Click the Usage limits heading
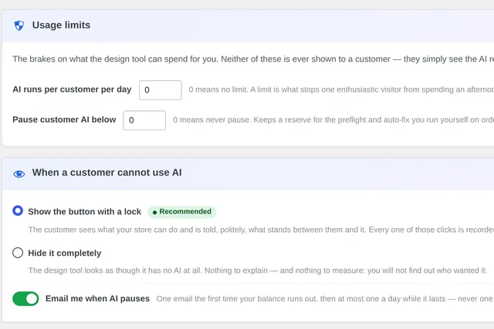Image resolution: width=494 pixels, height=329 pixels. coord(61,25)
